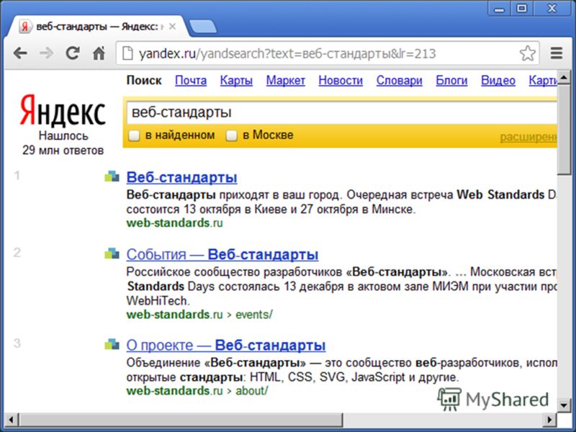The height and width of the screenshot is (432, 576).
Task: Open the Блоги link
Action: coord(451,81)
